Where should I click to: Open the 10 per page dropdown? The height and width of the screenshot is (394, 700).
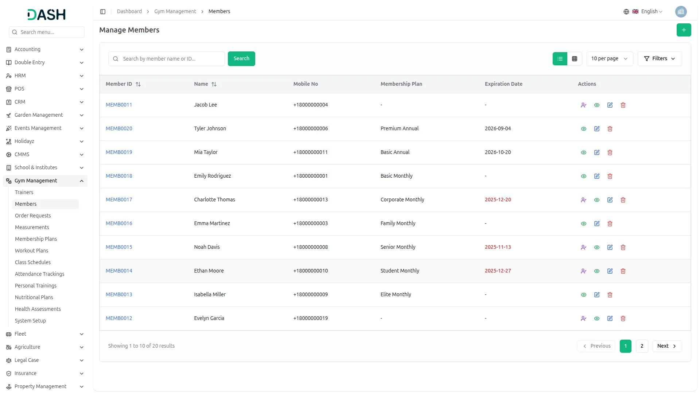[x=609, y=59]
